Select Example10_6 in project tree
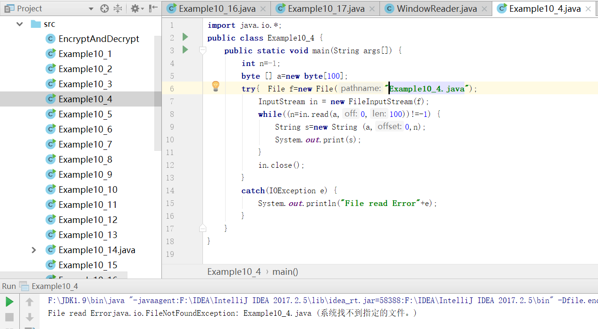 tap(85, 130)
